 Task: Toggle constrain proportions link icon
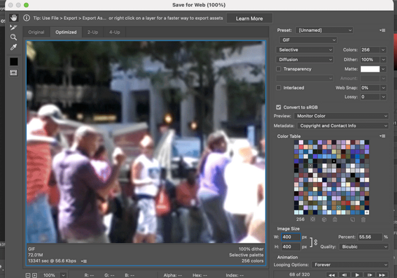(x=316, y=242)
